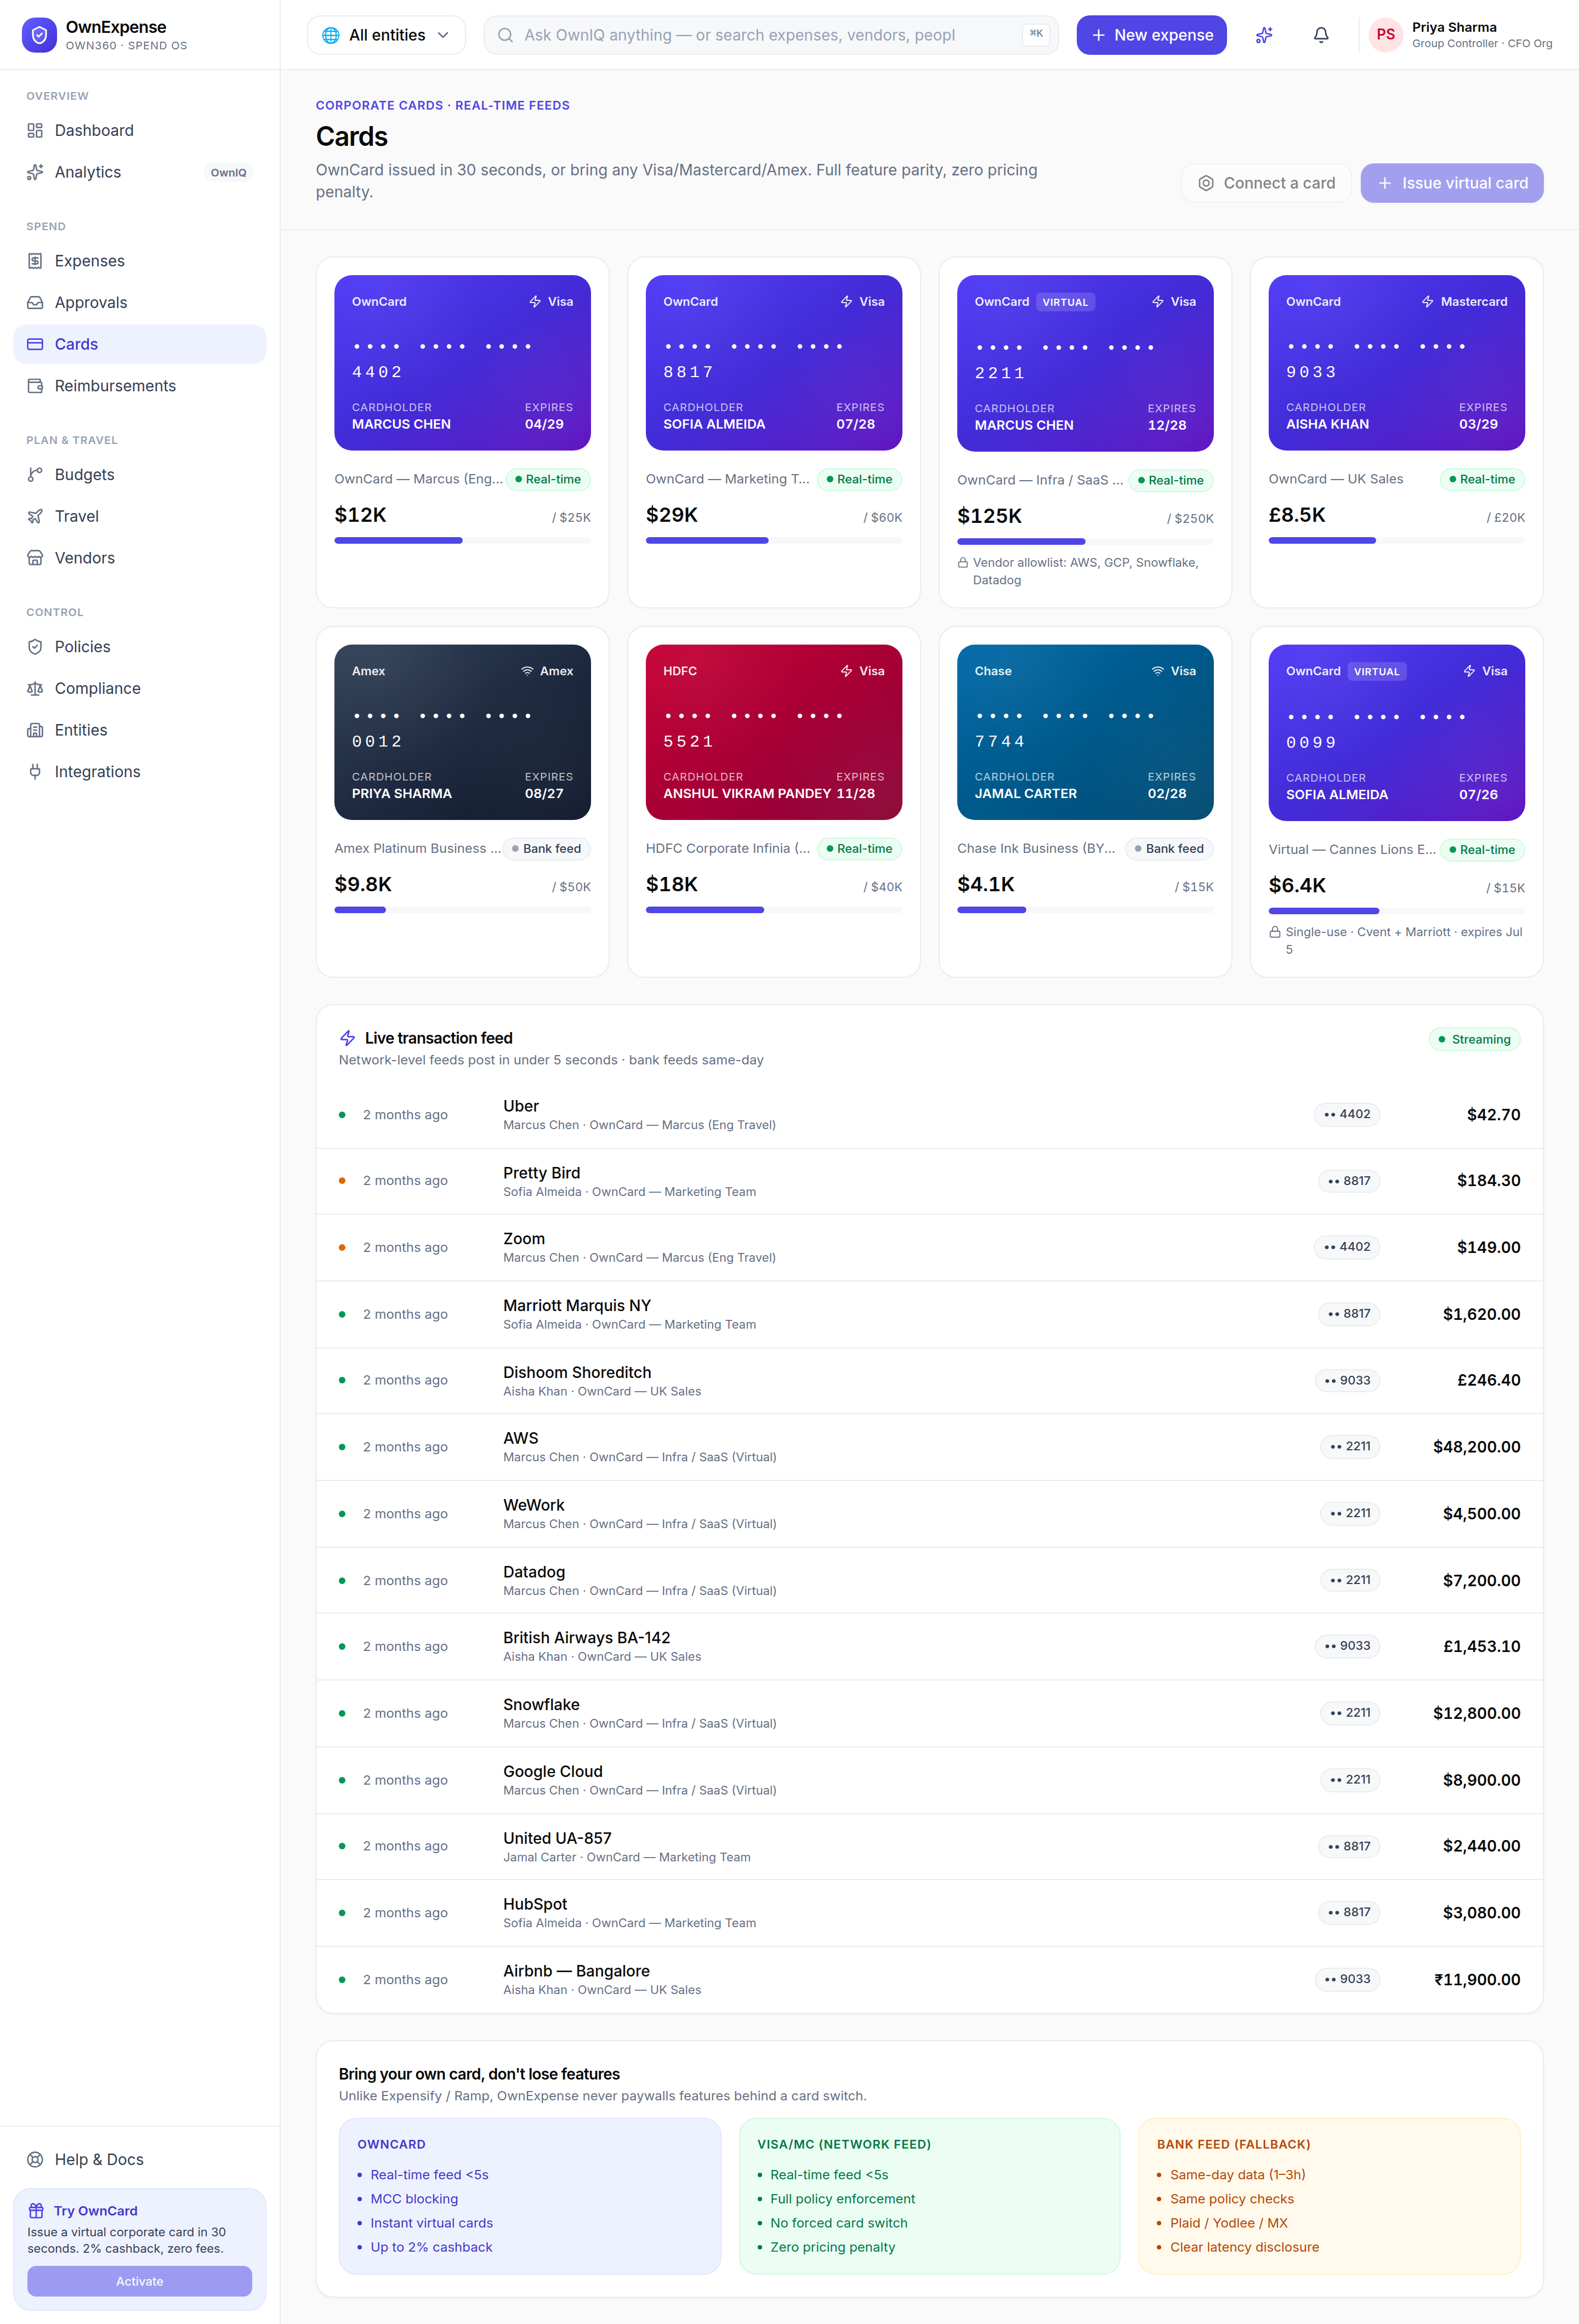The width and height of the screenshot is (1579, 2324).
Task: Click the Travel airplane icon
Action: tap(35, 516)
